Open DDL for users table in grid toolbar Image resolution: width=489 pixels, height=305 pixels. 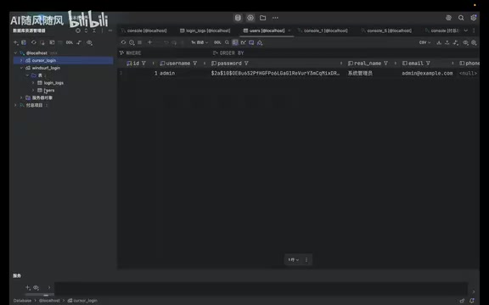pos(217,42)
